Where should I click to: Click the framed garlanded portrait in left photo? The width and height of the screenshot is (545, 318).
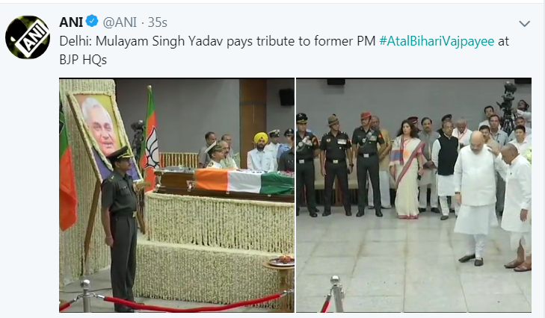point(103,135)
